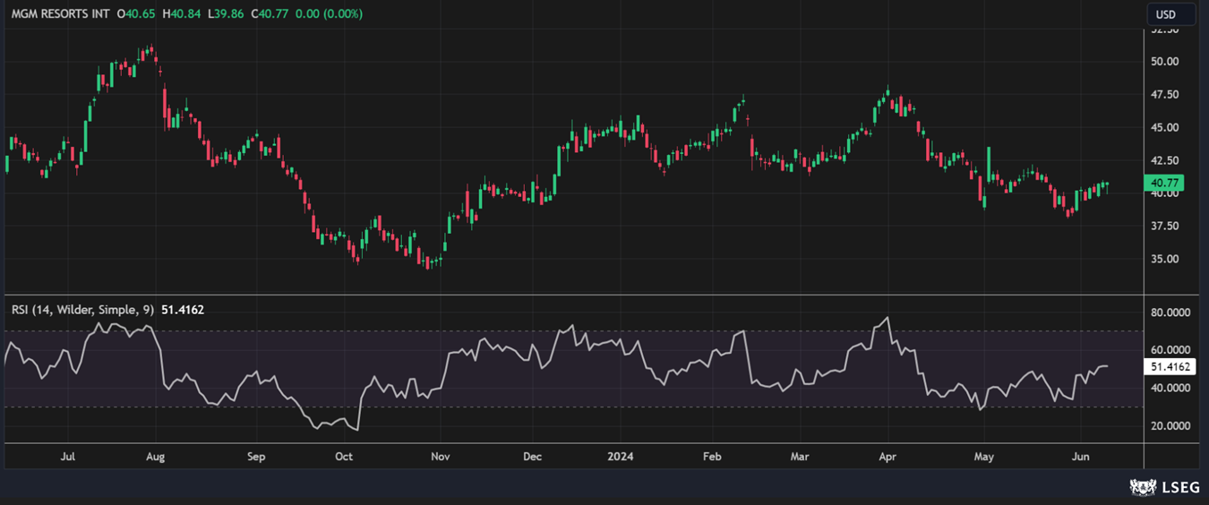Click the 45.00 level on price scale

1164,127
